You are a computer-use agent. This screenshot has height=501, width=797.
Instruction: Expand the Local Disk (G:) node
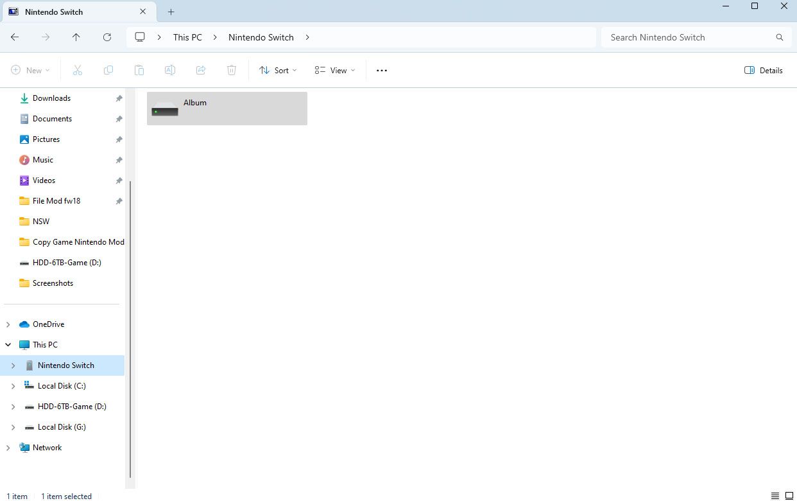(x=13, y=427)
